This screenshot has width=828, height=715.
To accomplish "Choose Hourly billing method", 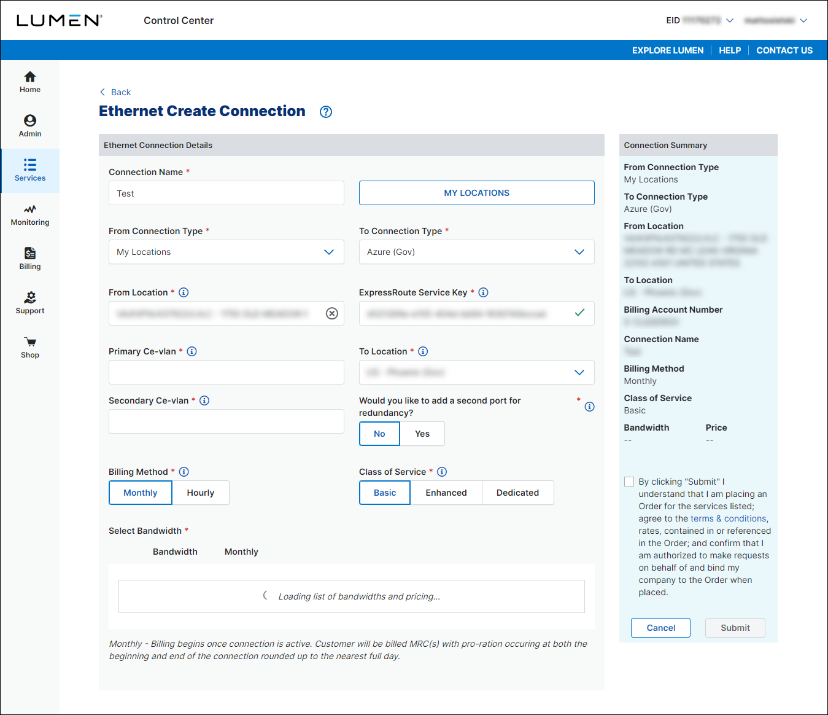I will pos(201,493).
